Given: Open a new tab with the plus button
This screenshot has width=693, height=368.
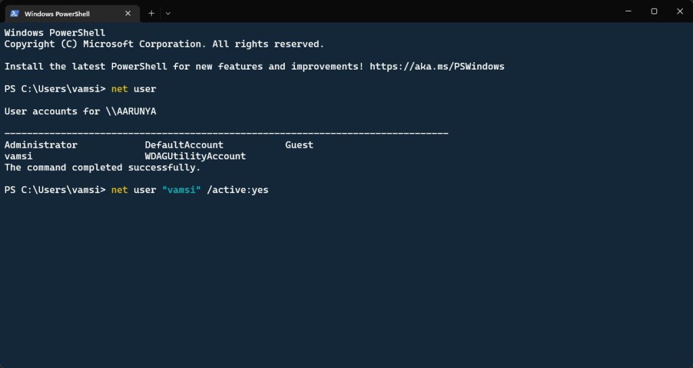Looking at the screenshot, I should 151,13.
